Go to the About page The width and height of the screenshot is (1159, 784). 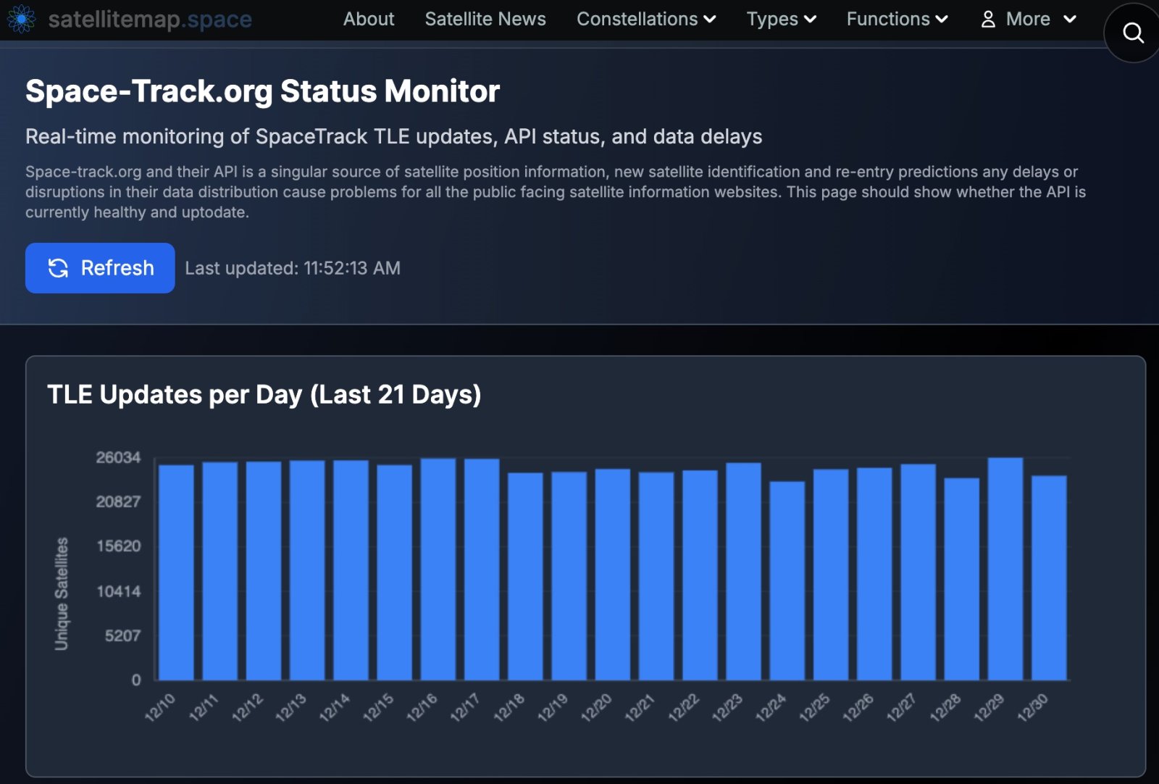click(369, 20)
